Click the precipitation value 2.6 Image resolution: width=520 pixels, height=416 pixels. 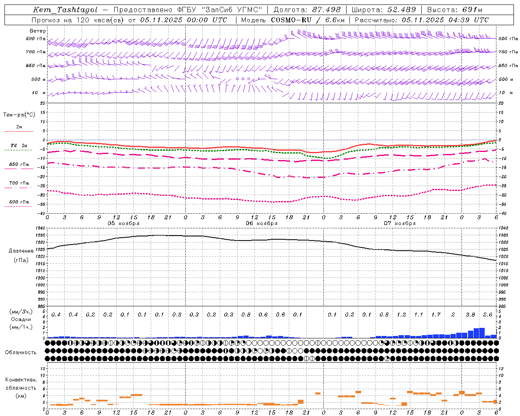pyautogui.click(x=487, y=315)
